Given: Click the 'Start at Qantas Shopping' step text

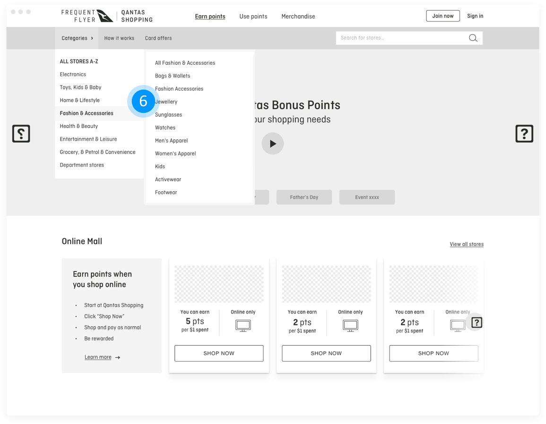Looking at the screenshot, I should pyautogui.click(x=114, y=305).
